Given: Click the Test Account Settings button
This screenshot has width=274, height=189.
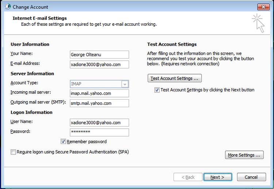Looking at the screenshot, I should (175, 78).
